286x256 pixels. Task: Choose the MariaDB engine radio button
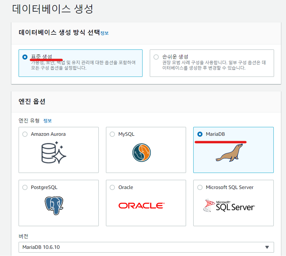[200, 134]
